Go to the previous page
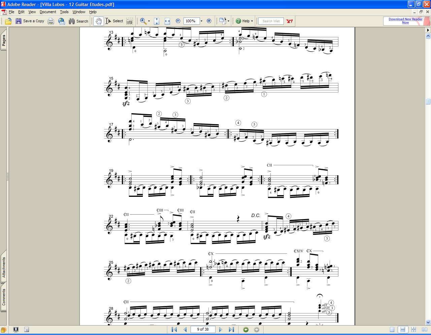 click(185, 330)
